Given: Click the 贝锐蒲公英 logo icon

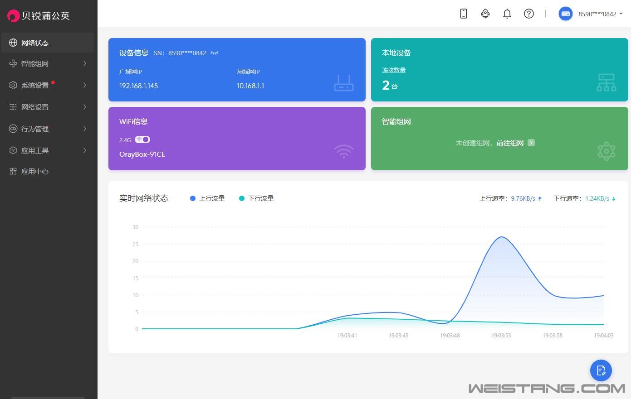Looking at the screenshot, I should coord(14,16).
